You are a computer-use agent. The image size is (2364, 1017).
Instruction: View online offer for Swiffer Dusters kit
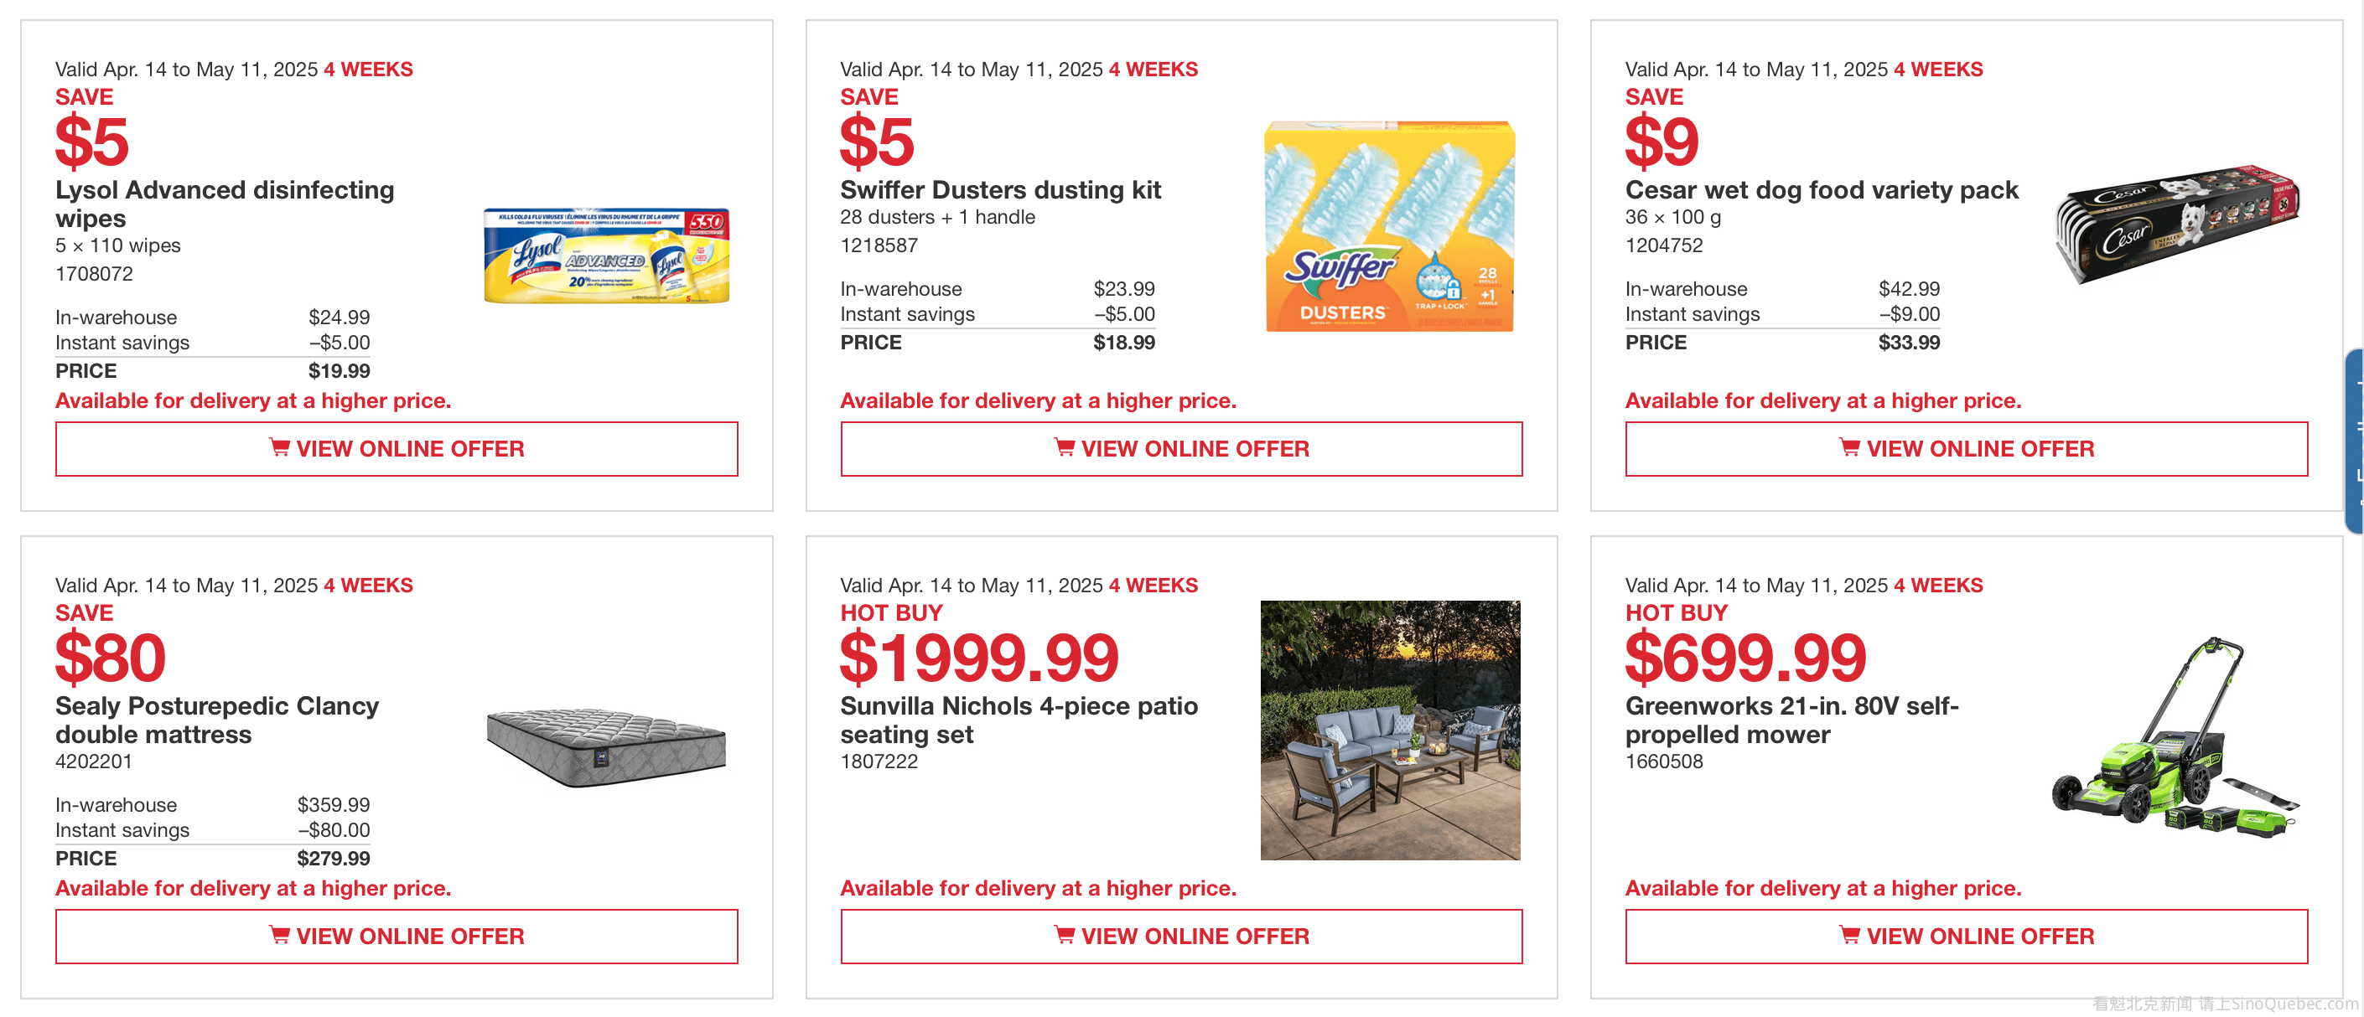pos(1181,448)
